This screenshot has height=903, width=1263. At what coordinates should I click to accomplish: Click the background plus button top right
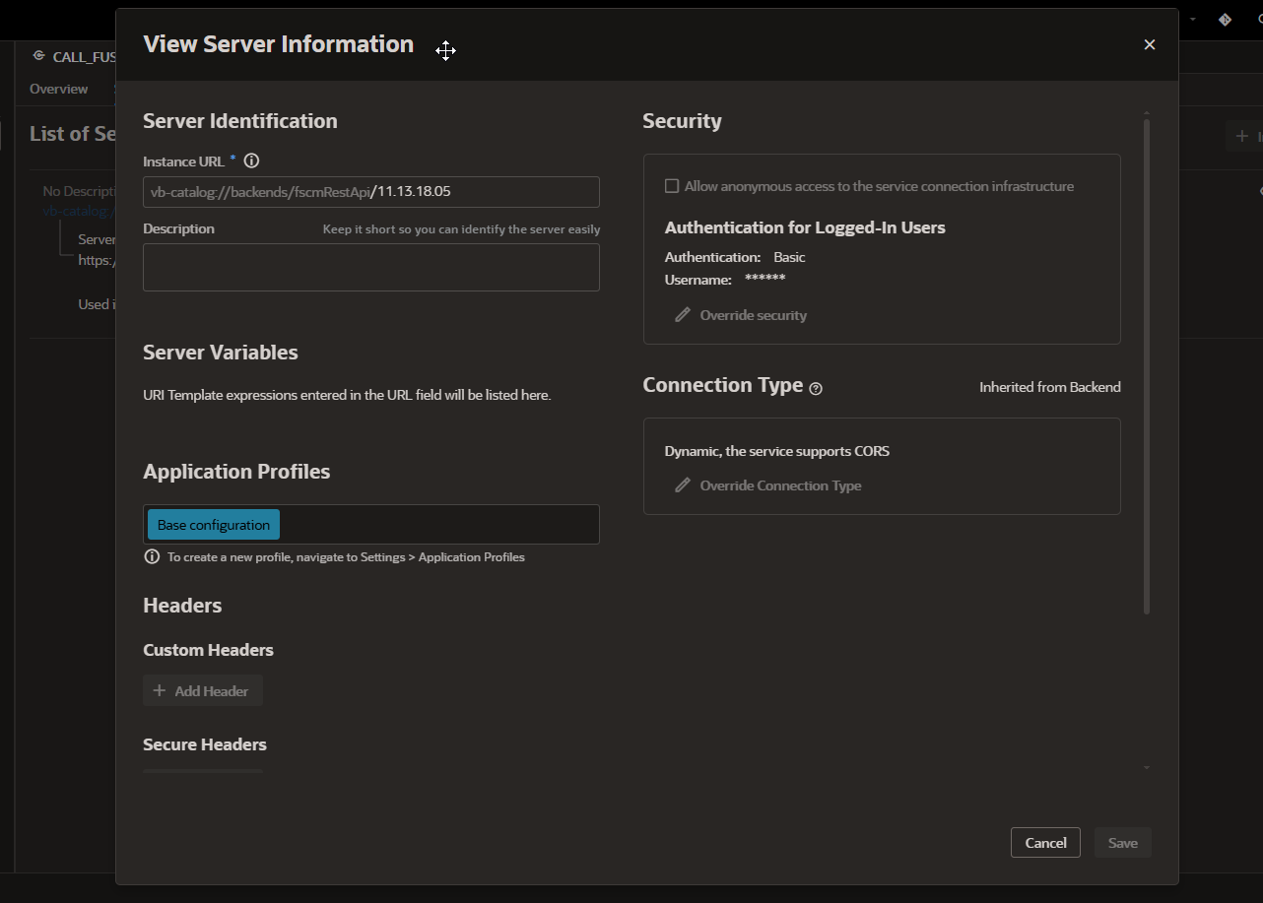pyautogui.click(x=1243, y=136)
